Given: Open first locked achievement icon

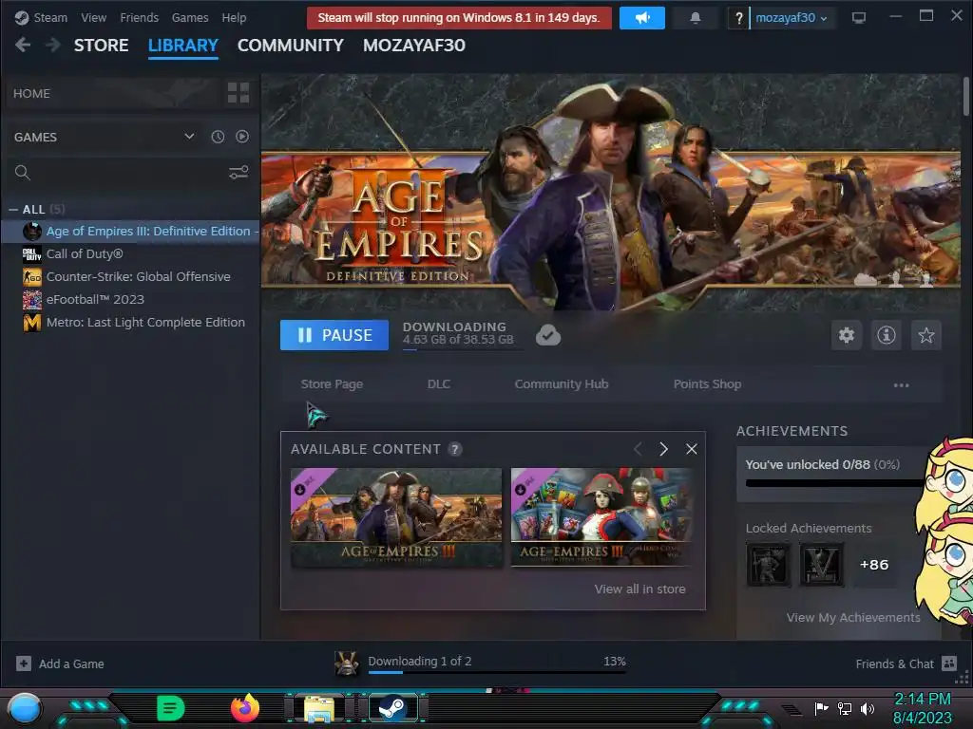Looking at the screenshot, I should (x=768, y=565).
